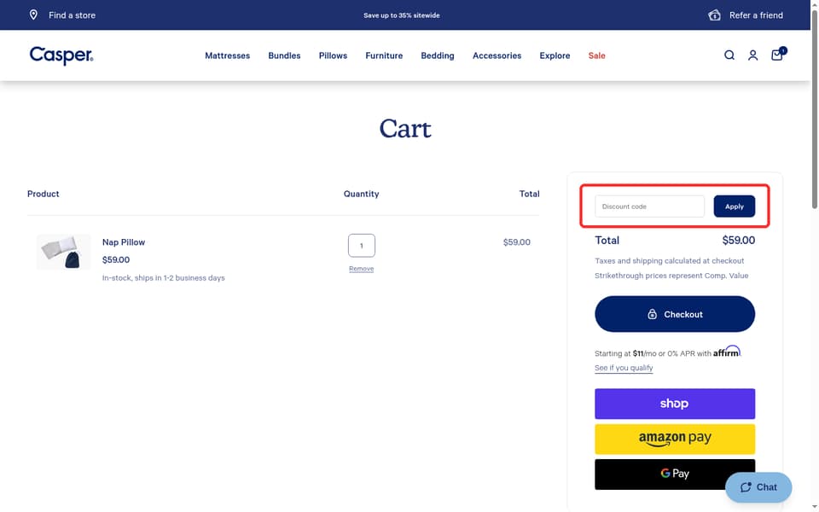Viewport: 819px width, 512px height.
Task: Click the Affirm logo
Action: point(727,351)
